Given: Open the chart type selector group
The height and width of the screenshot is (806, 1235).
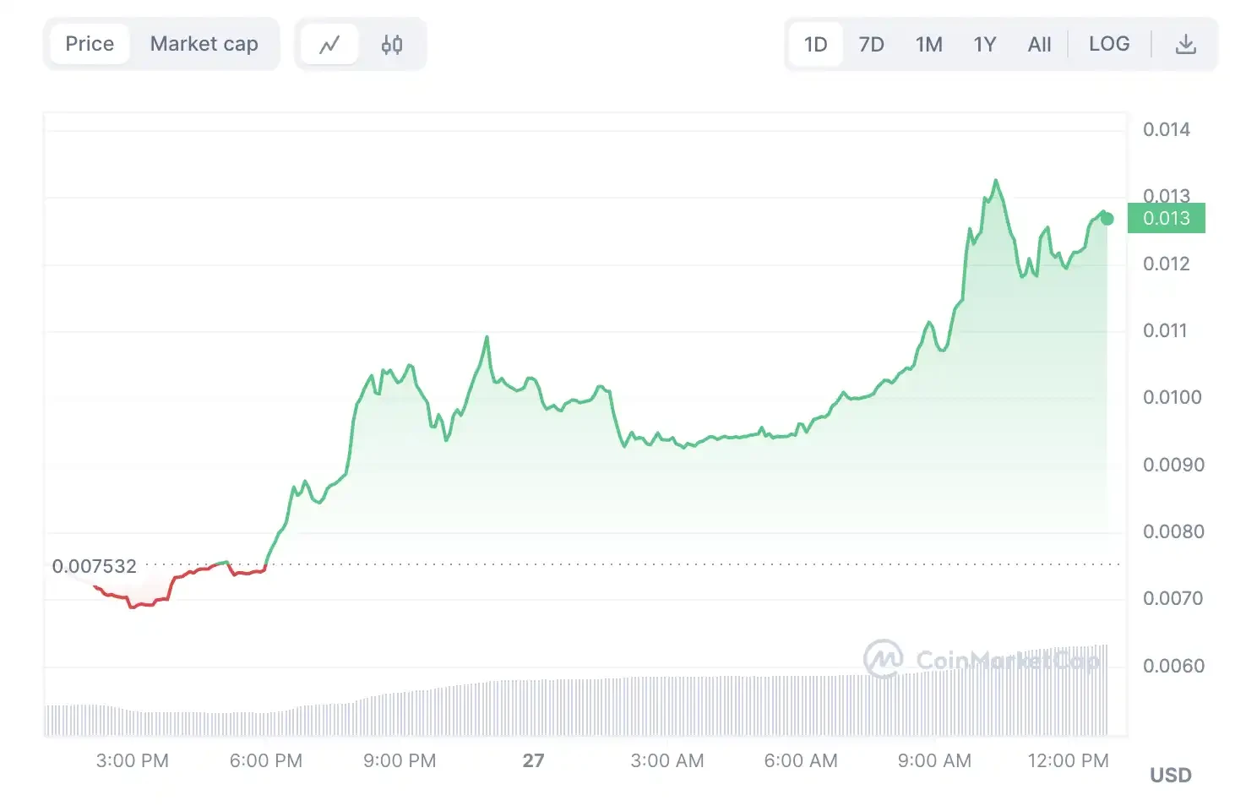Looking at the screenshot, I should pyautogui.click(x=361, y=43).
